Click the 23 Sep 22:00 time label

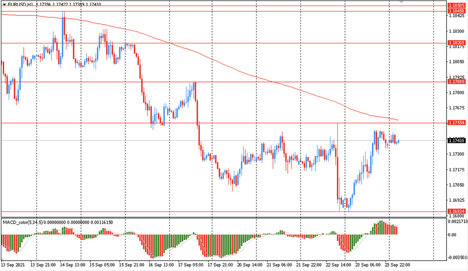397,265
